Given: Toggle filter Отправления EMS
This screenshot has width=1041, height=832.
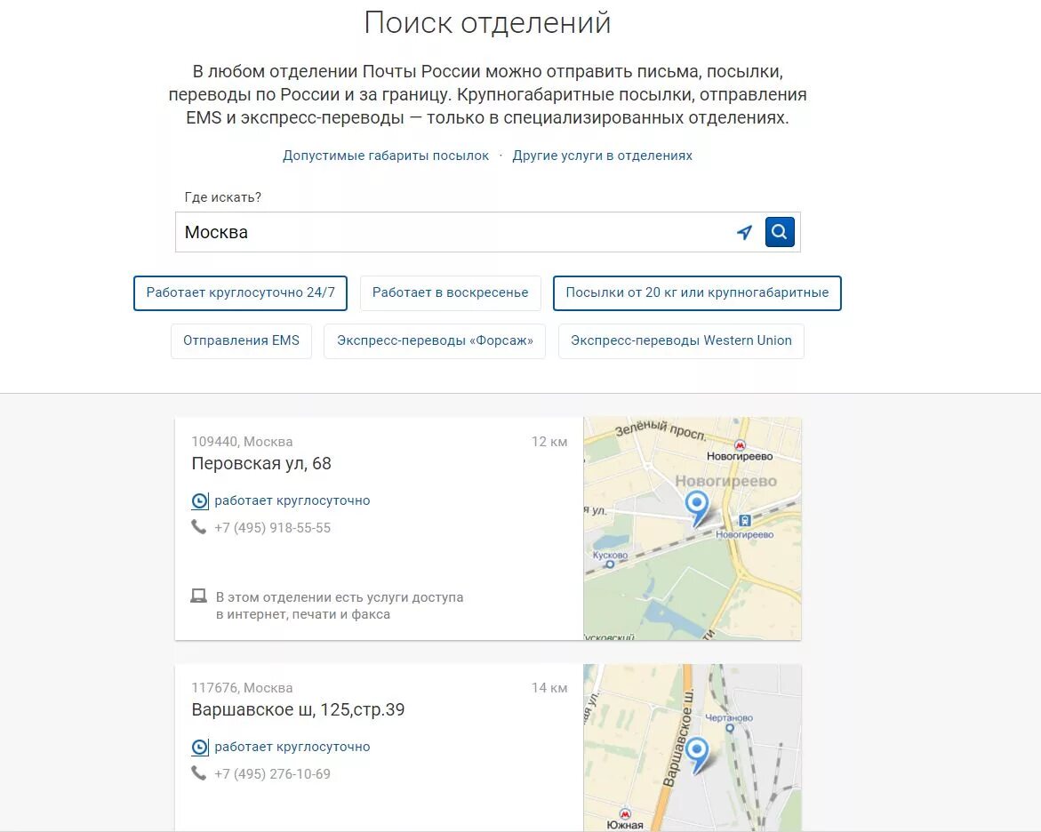Looking at the screenshot, I should coord(241,340).
